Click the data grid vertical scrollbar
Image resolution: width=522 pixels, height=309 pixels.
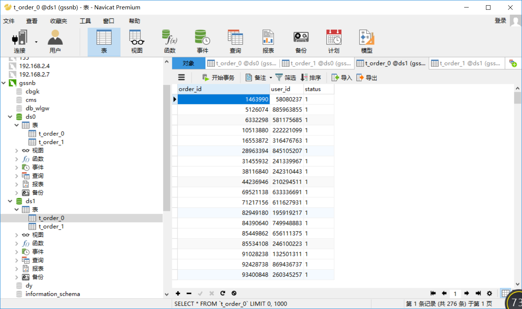(x=518, y=97)
